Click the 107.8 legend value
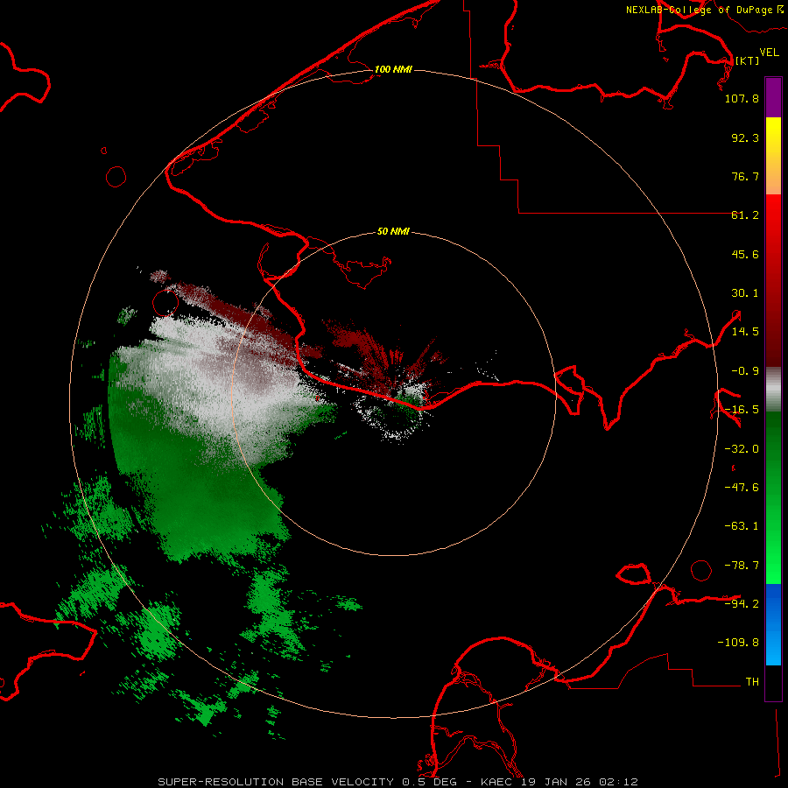The width and height of the screenshot is (788, 788). [x=742, y=98]
